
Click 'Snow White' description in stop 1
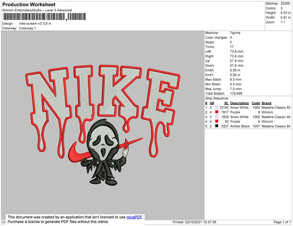239,108
